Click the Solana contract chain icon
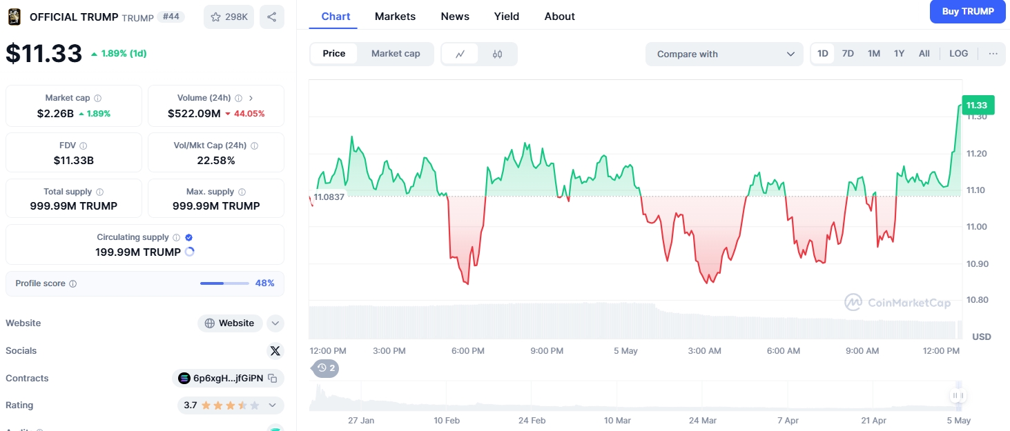Image resolution: width=1010 pixels, height=431 pixels. click(184, 379)
